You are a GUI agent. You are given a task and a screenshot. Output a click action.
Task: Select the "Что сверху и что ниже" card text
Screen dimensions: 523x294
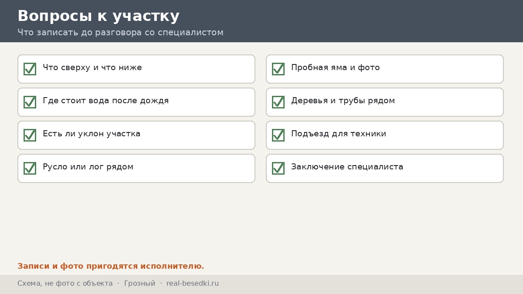(x=92, y=68)
